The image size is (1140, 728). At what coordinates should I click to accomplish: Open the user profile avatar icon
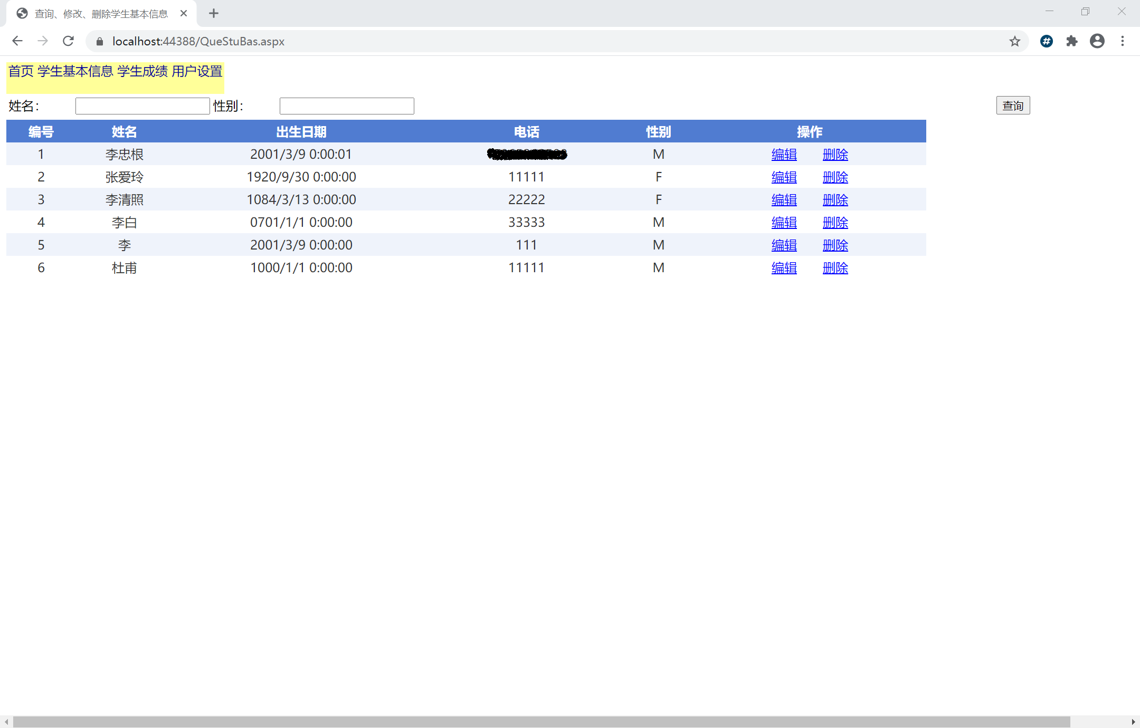[x=1097, y=41]
